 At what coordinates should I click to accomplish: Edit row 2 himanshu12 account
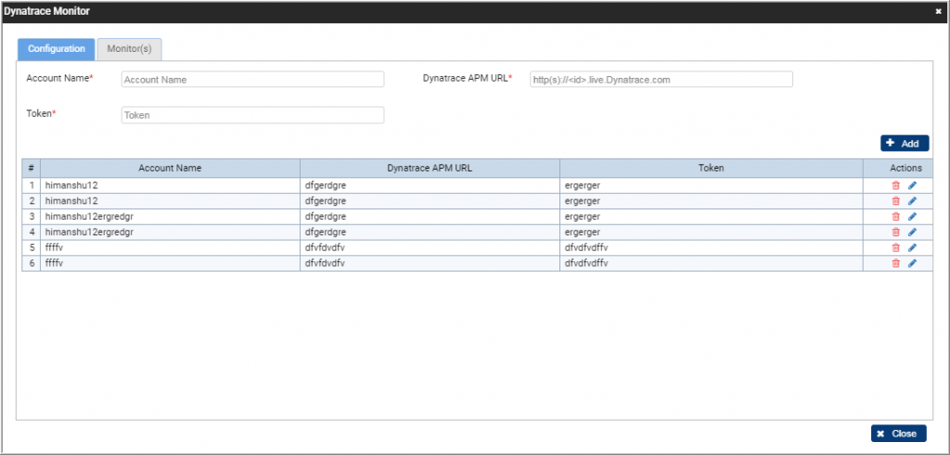[x=912, y=201]
